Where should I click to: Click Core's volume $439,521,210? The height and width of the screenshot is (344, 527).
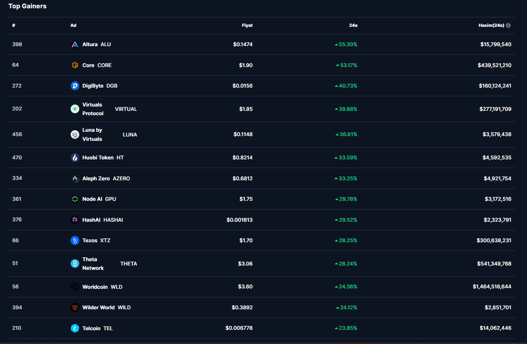pyautogui.click(x=495, y=65)
